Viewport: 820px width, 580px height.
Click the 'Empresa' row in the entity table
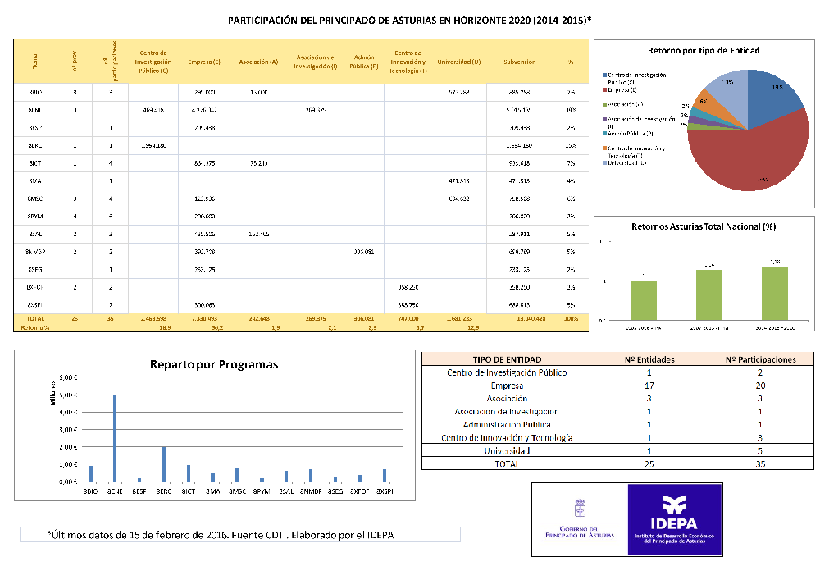click(x=617, y=386)
